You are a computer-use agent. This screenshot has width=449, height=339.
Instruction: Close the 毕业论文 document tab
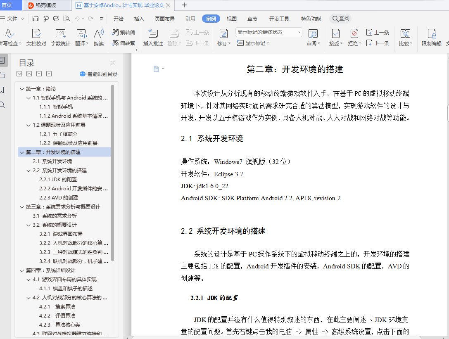[x=168, y=5]
